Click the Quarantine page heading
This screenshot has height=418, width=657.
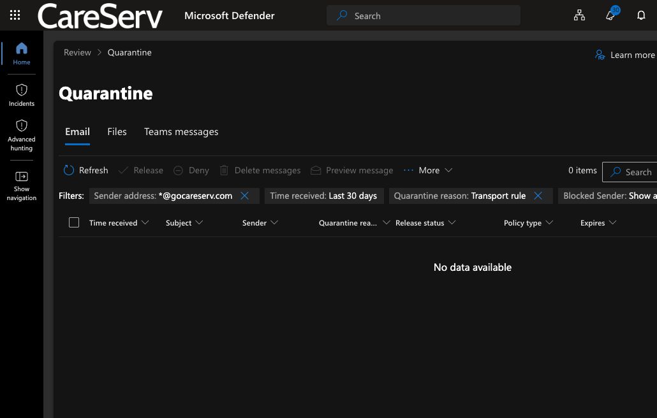(106, 93)
